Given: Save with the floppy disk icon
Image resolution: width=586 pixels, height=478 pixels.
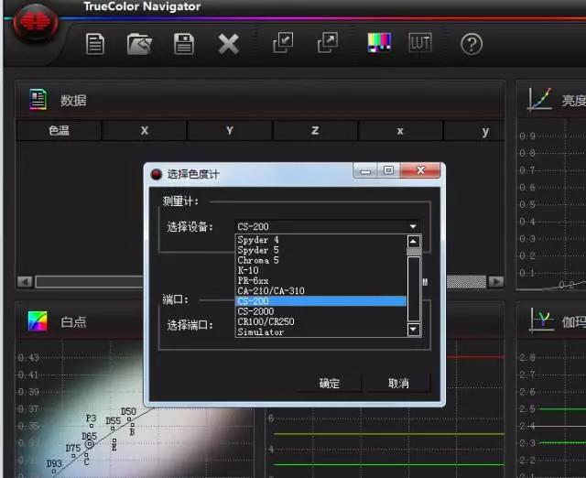Looking at the screenshot, I should click(184, 44).
